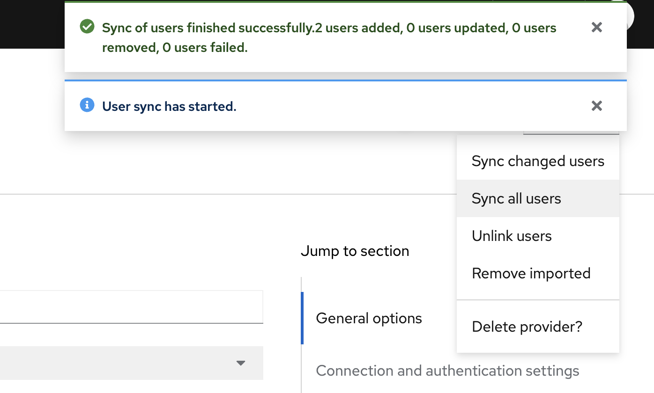Image resolution: width=654 pixels, height=393 pixels.
Task: Click the blue active-section indicator bar
Action: tap(302, 318)
